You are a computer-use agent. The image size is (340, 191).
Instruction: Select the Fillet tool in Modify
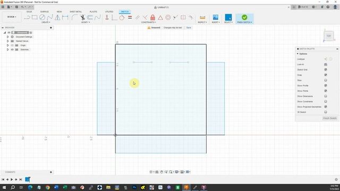74,18
